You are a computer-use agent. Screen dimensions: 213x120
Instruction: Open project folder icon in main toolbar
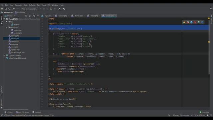pyautogui.click(x=2, y=9)
